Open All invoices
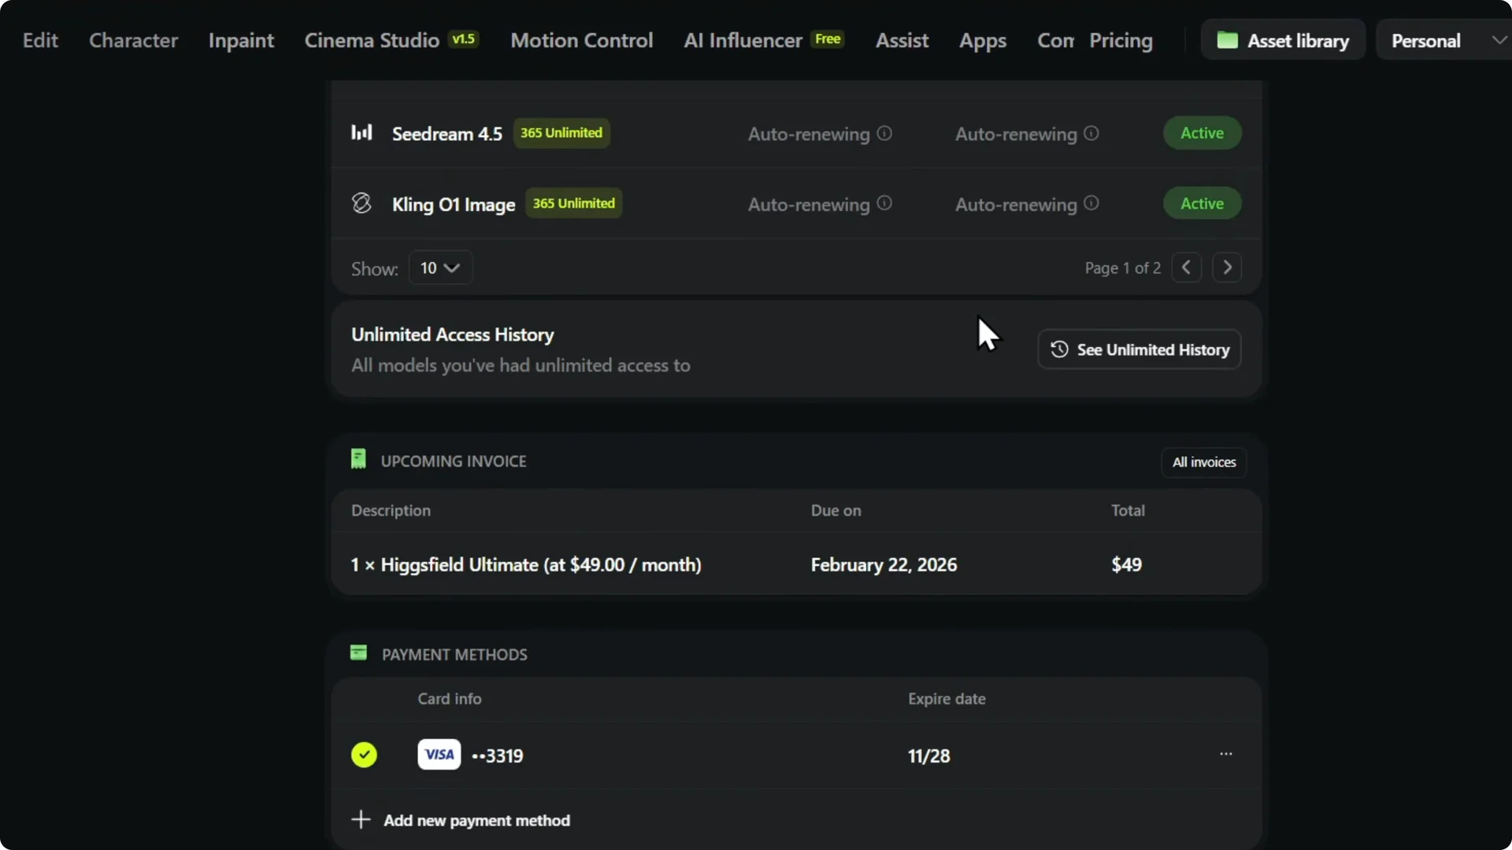Viewport: 1512px width, 850px height. 1203,462
